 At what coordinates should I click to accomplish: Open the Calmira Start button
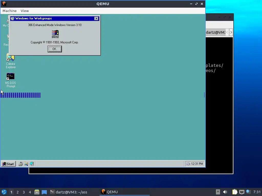[x=8, y=164]
